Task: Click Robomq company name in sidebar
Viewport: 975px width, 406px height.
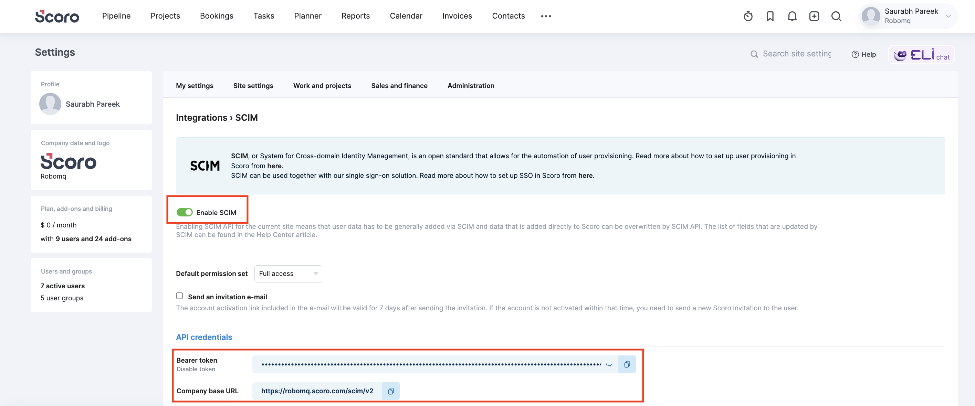Action: click(x=53, y=176)
